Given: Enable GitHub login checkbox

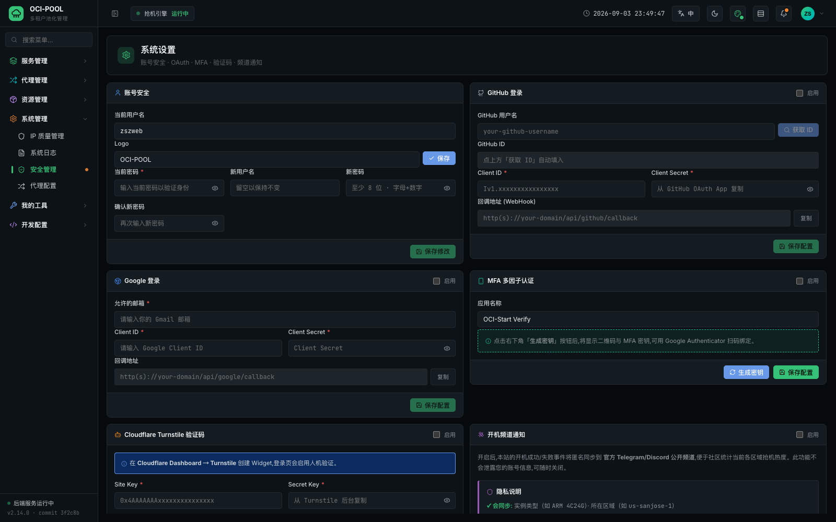Looking at the screenshot, I should click(x=799, y=93).
